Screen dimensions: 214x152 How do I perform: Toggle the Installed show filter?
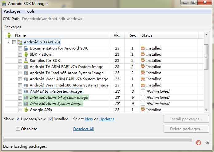(50, 119)
